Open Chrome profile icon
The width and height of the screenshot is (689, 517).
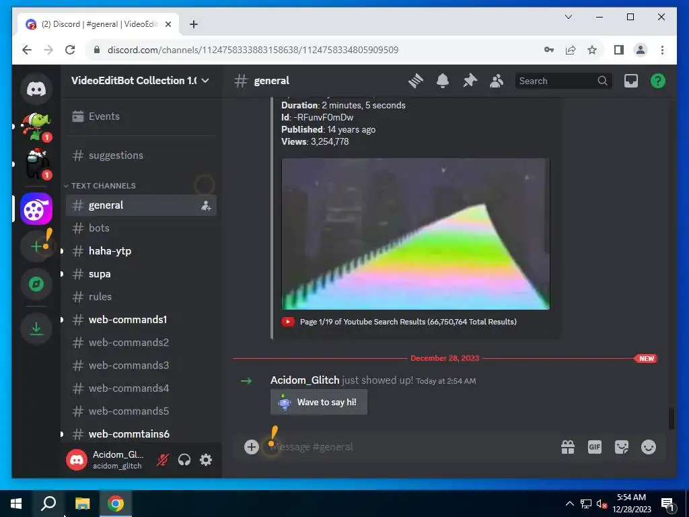(x=641, y=50)
